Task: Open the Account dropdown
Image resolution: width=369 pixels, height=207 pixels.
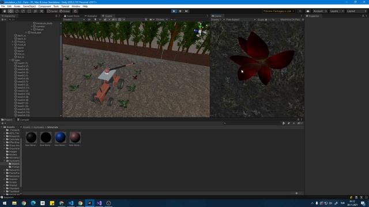Action: (319, 11)
